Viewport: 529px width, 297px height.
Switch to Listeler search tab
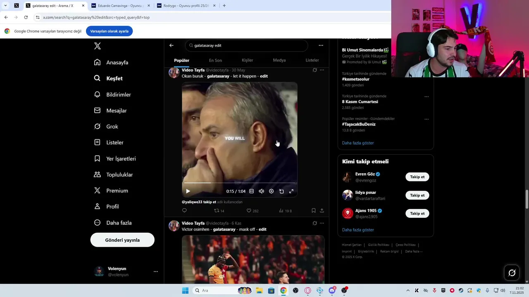[x=312, y=60]
